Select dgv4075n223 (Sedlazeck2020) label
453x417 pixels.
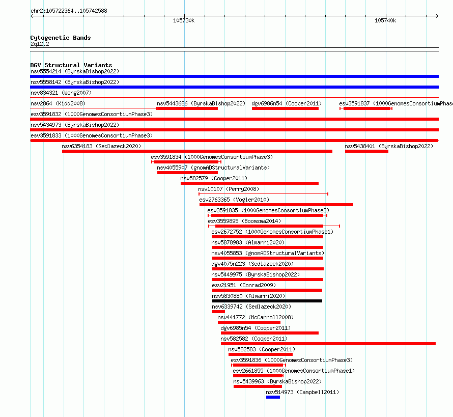click(252, 264)
